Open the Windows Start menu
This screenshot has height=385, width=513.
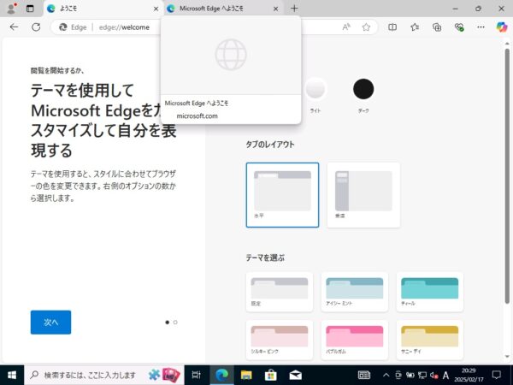pos(12,375)
